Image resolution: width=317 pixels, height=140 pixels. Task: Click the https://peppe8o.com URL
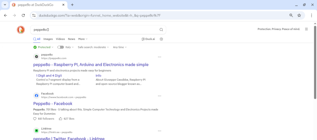pos(54,58)
